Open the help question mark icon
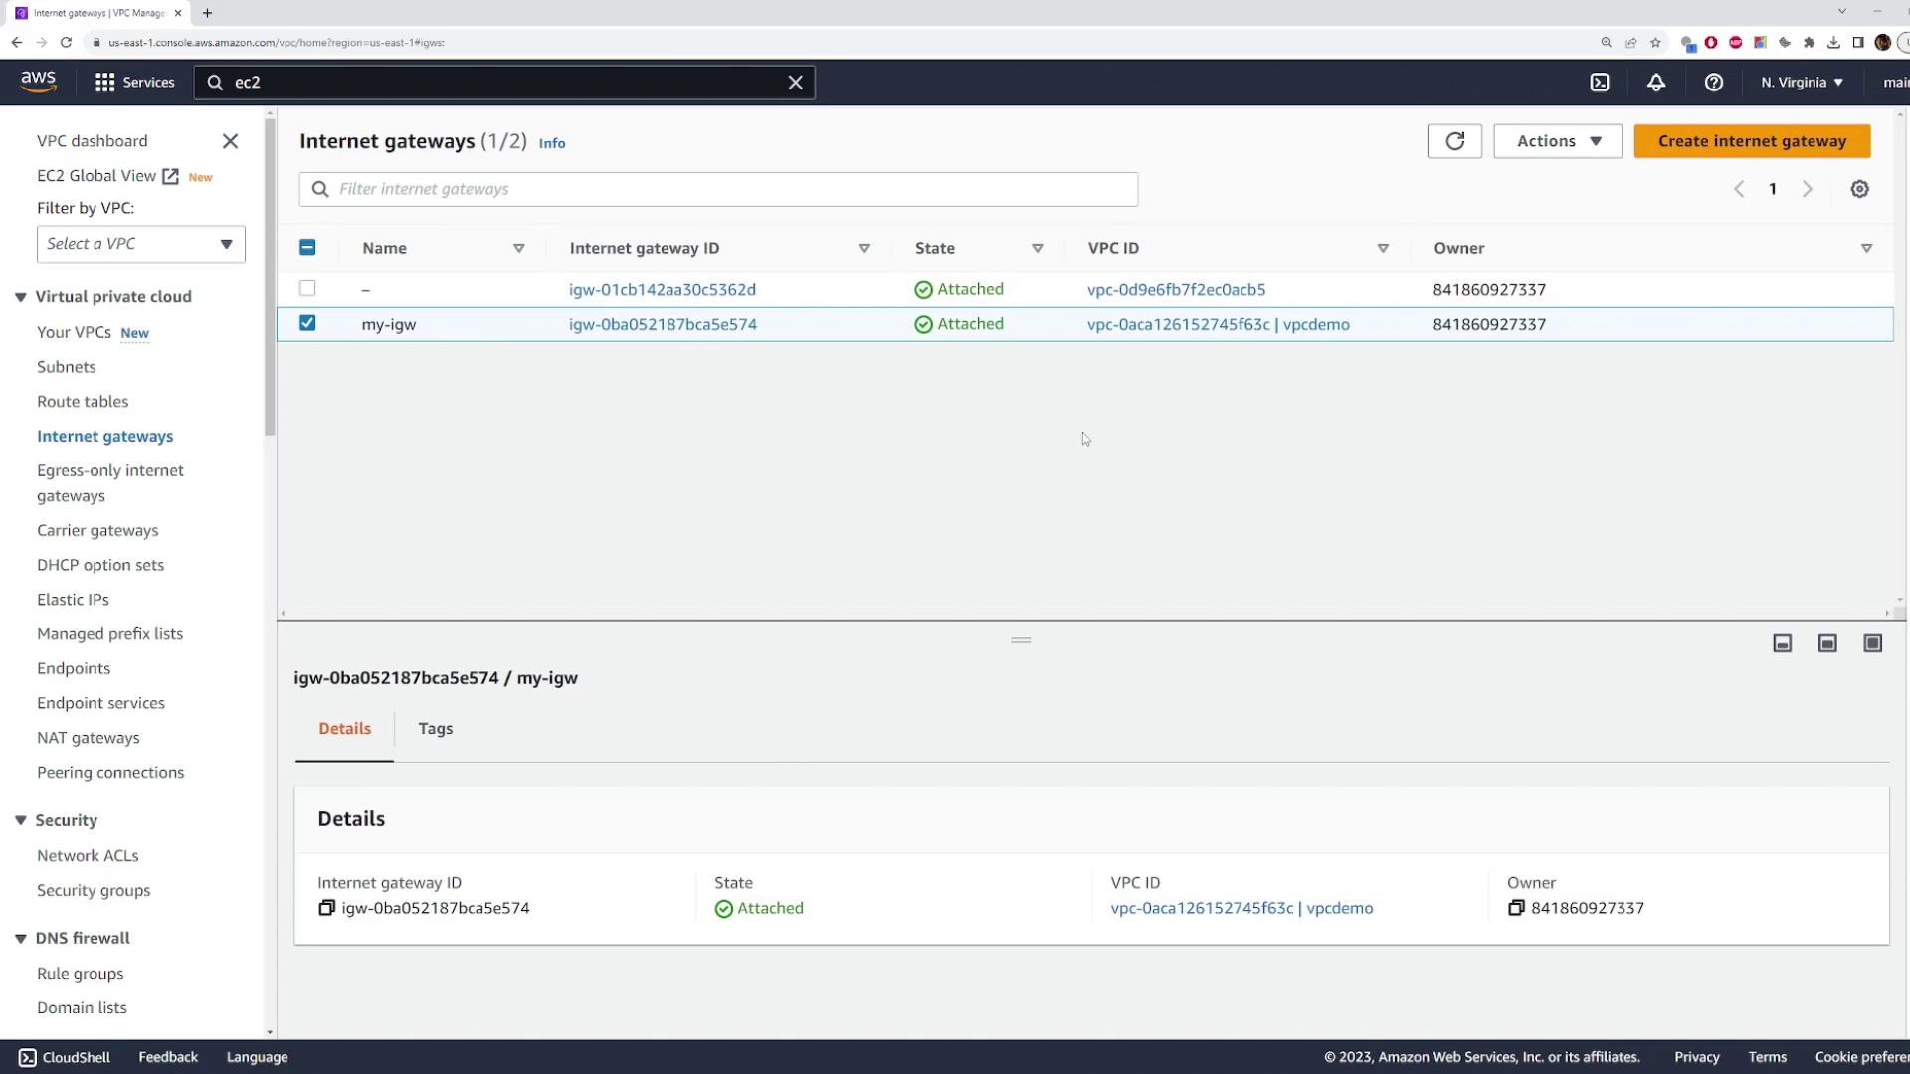Viewport: 1910px width, 1074px height. click(1713, 83)
